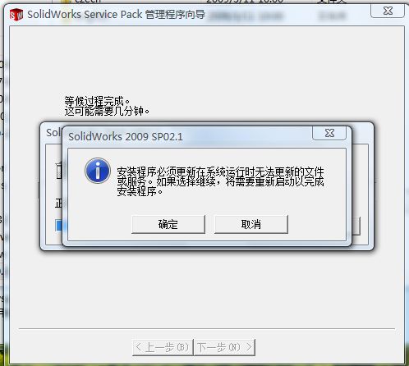Close the Service Pack 管理程序向导 window

[x=388, y=11]
